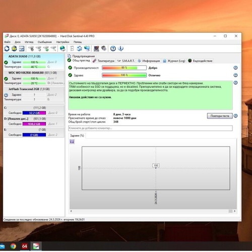This screenshot has height=252, width=252.
Task: Click the save icon above the health graph
Action: point(72,142)
